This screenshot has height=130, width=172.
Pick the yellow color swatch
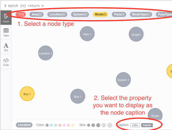[x=73, y=125]
